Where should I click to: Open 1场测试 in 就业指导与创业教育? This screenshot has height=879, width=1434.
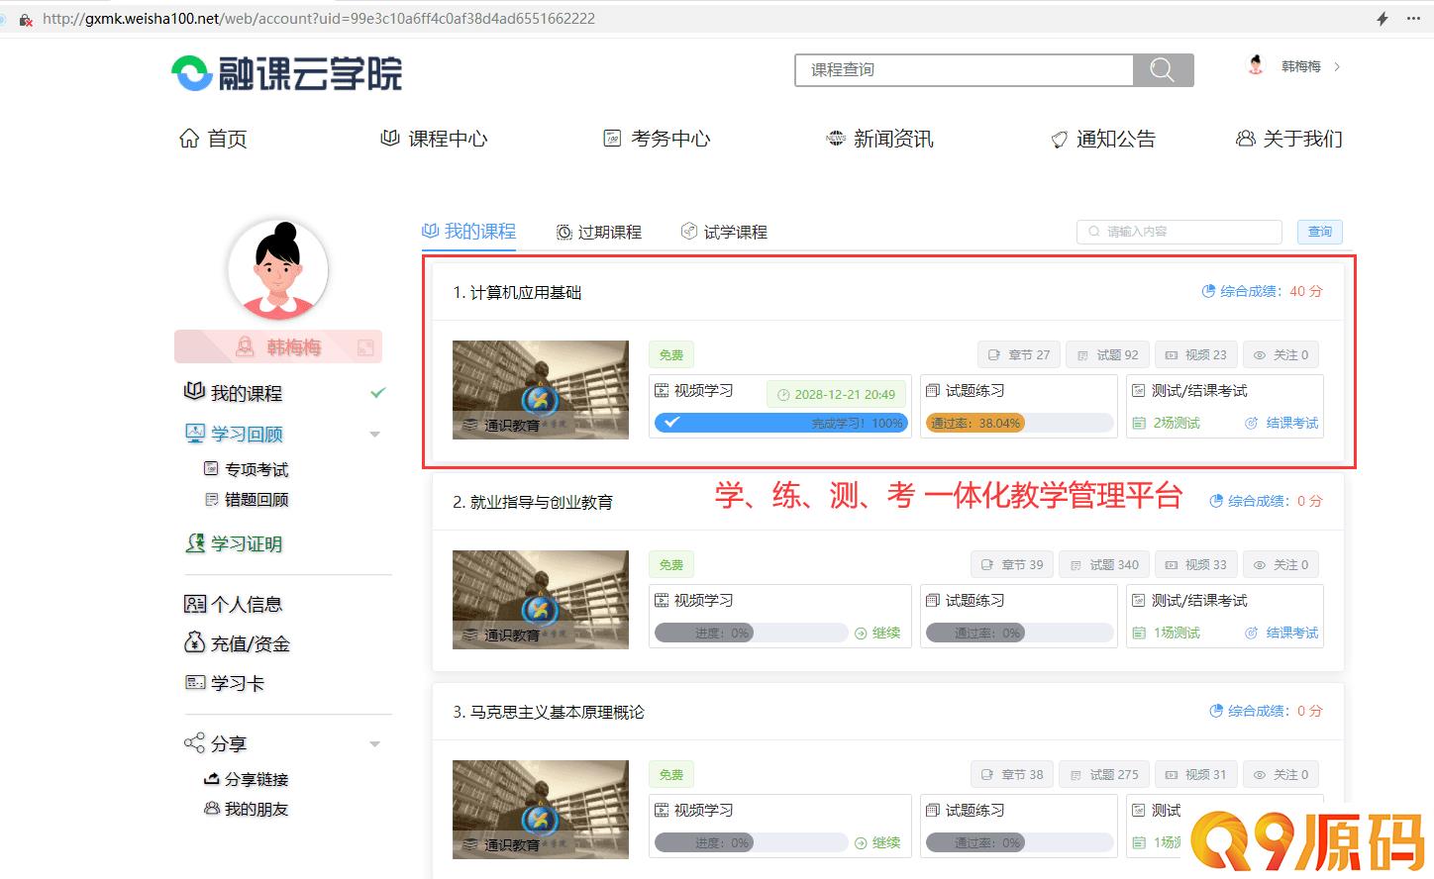(x=1166, y=633)
